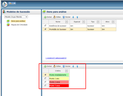This screenshot has height=96, width=123.
Task: Click Editar in the Critério toolbar
Action: click(x=57, y=66)
